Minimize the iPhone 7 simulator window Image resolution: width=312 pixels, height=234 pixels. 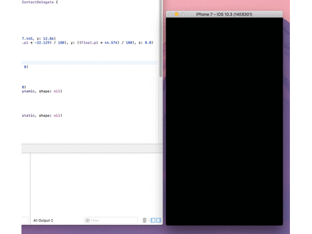point(176,14)
